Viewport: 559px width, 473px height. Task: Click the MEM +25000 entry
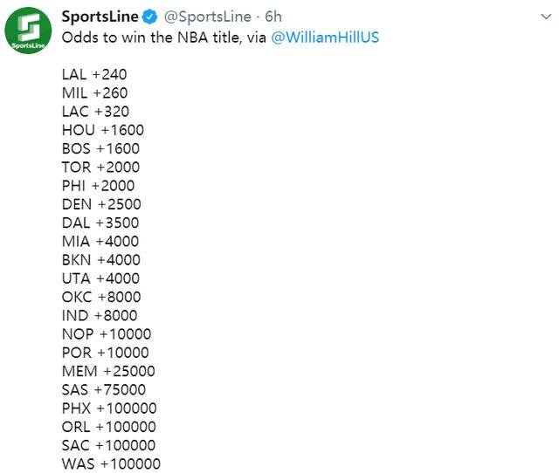click(x=108, y=371)
